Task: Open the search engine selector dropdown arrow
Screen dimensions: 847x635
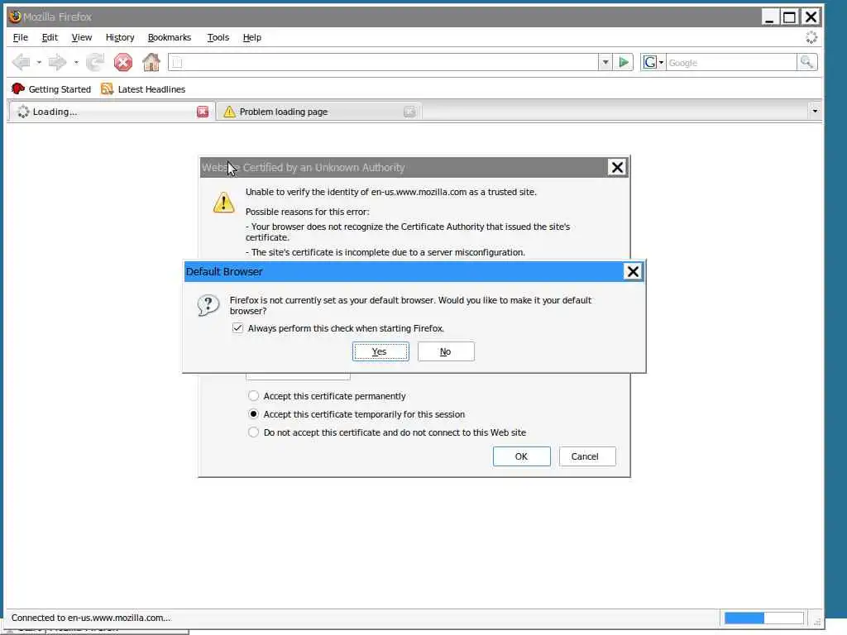Action: pyautogui.click(x=661, y=63)
